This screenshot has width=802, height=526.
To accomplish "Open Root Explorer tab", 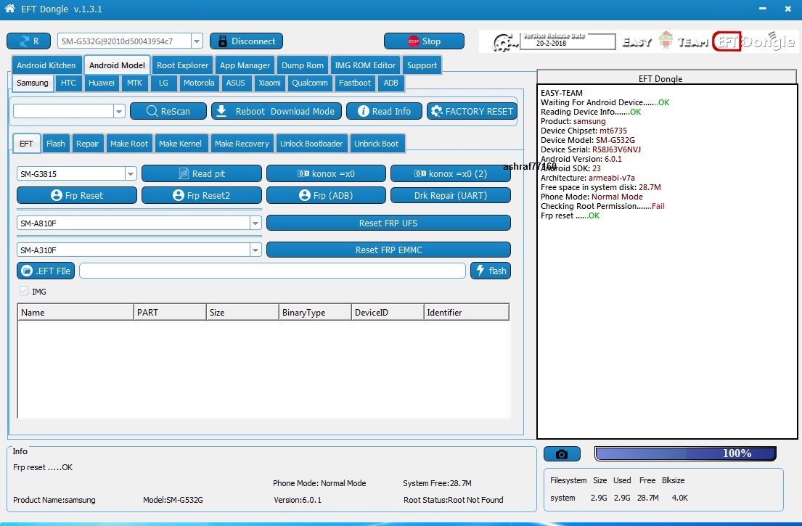I will [x=183, y=65].
